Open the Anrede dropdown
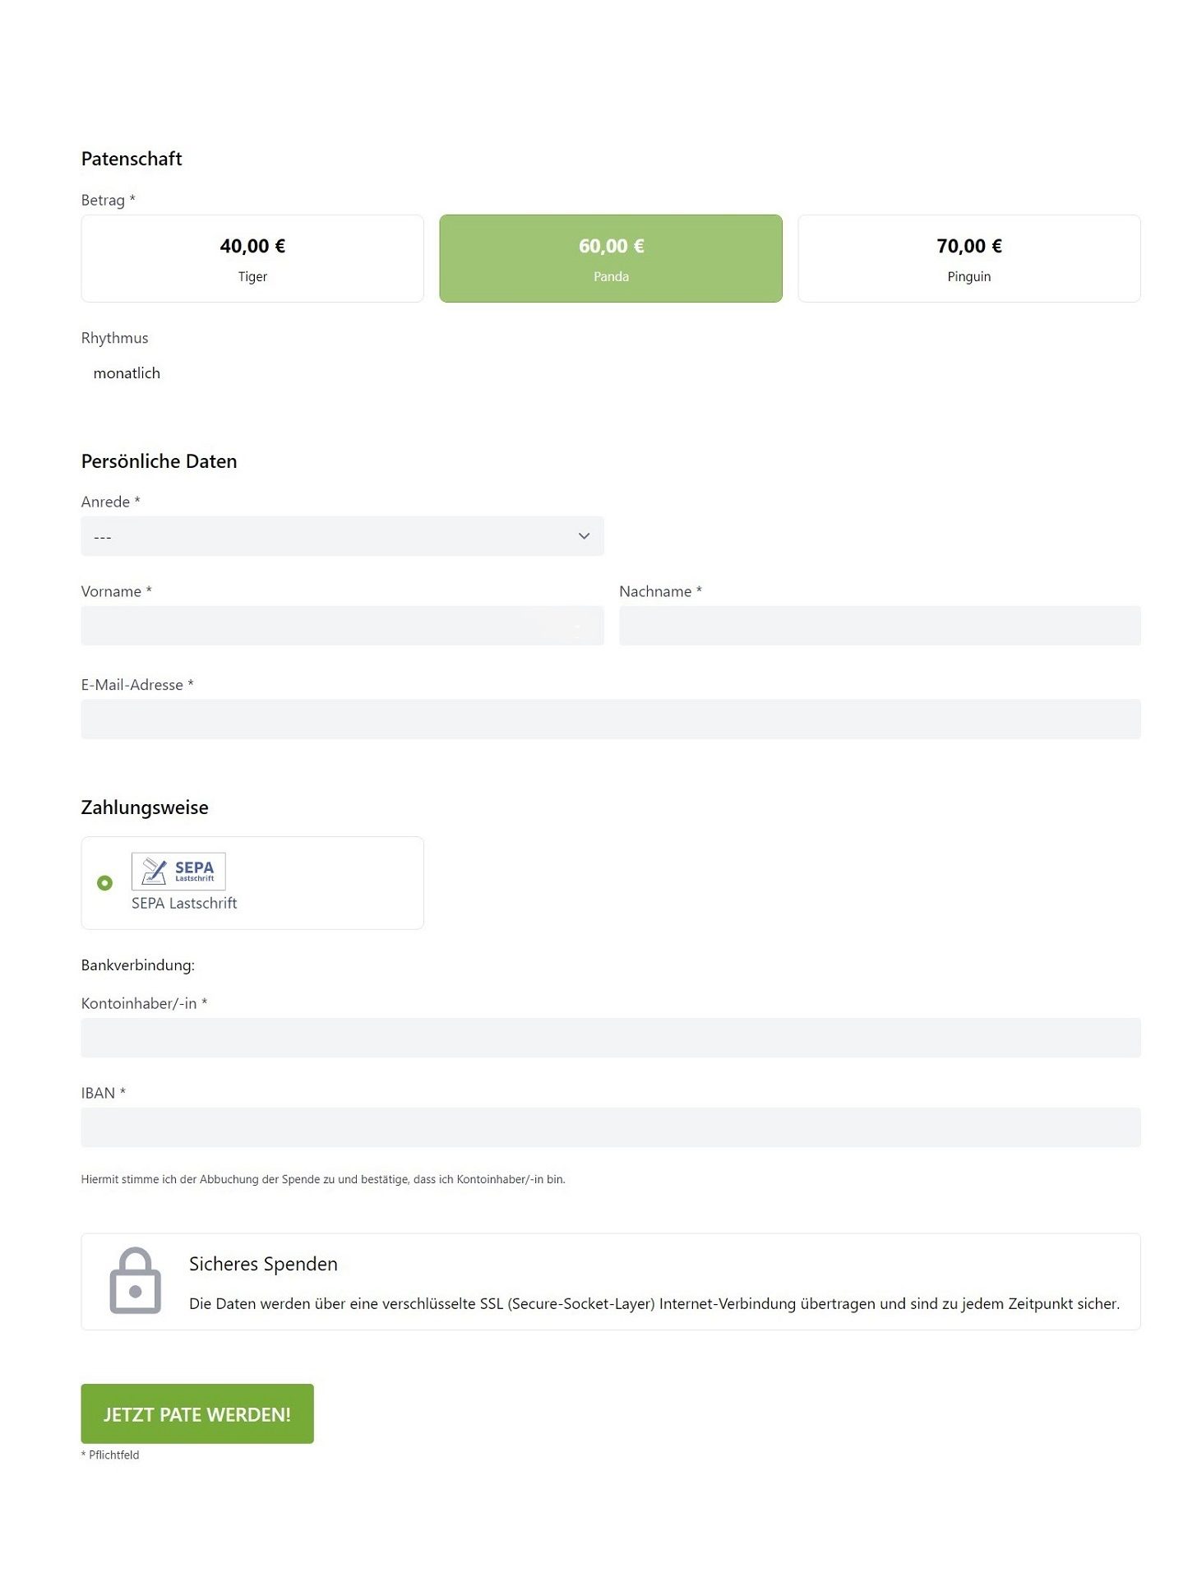 [x=343, y=536]
